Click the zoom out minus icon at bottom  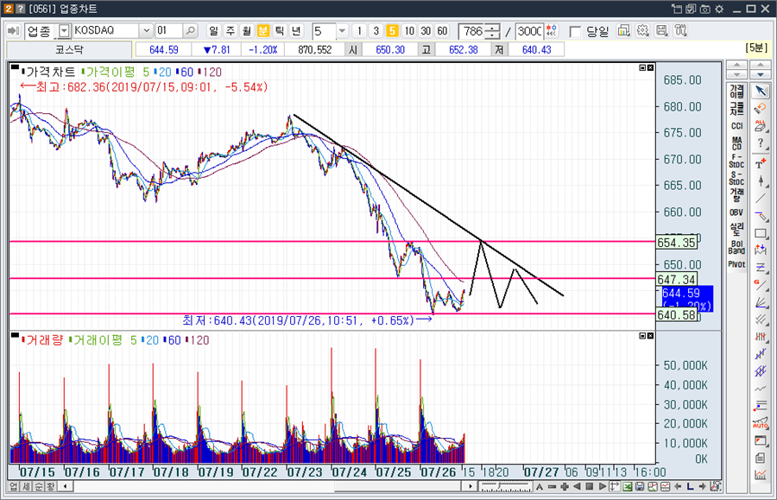[552, 487]
